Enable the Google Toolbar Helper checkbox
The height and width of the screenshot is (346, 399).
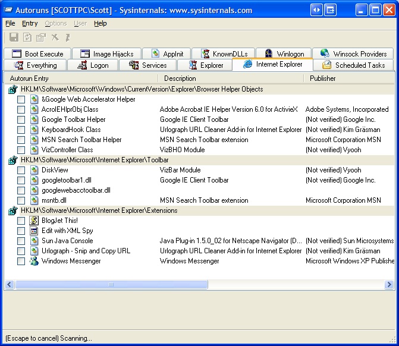coord(21,119)
